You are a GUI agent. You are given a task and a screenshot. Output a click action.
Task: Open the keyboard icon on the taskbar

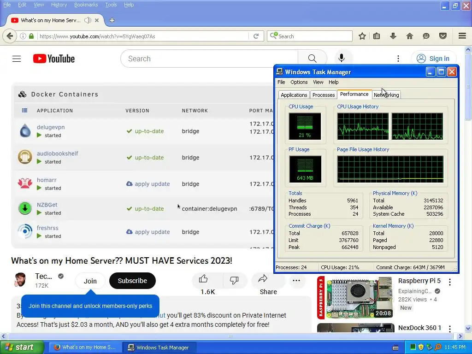pyautogui.click(x=395, y=348)
